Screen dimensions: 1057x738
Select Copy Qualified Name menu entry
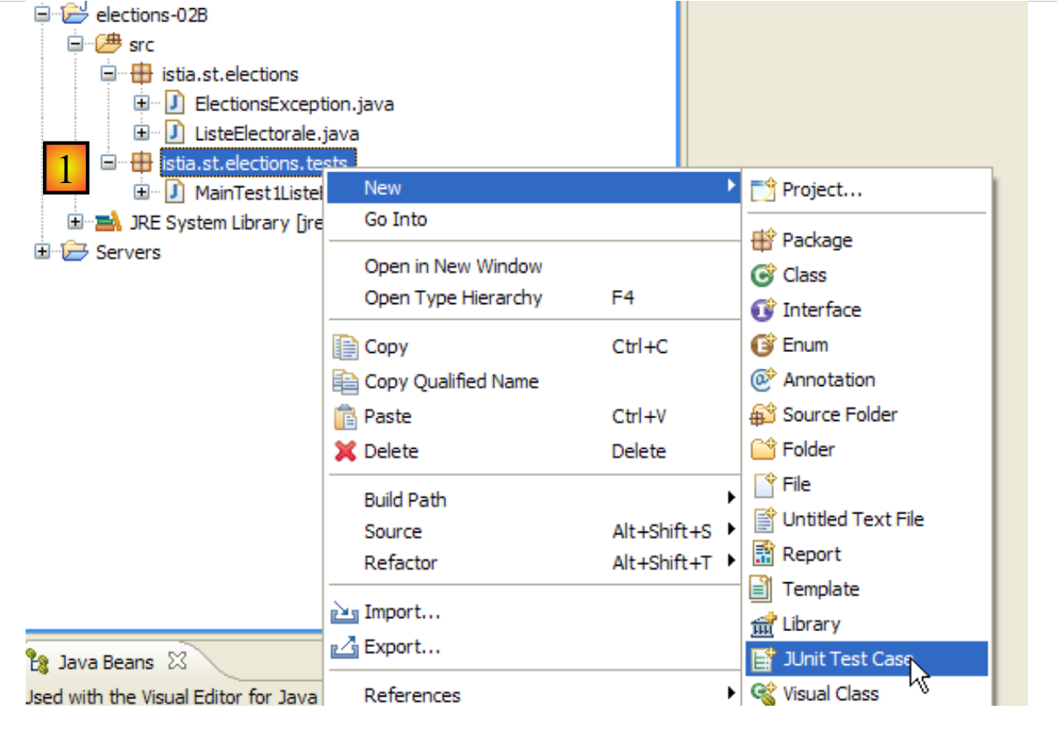click(451, 382)
